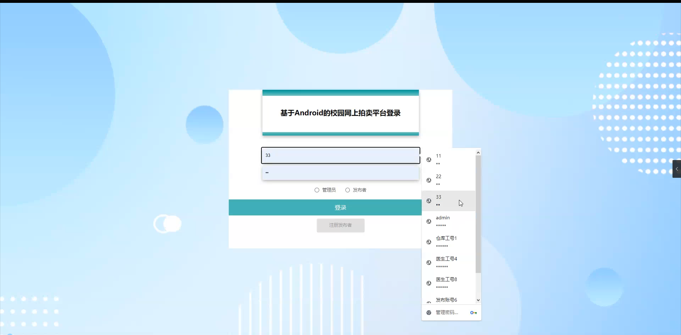Click the globe icon beside the 11 suggestion
Image resolution: width=681 pixels, height=335 pixels.
429,160
